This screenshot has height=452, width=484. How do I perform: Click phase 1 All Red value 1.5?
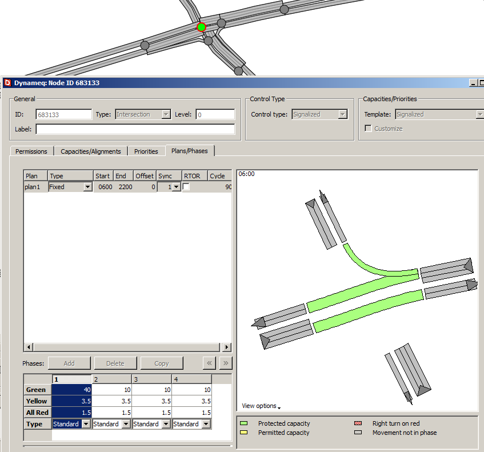(71, 413)
